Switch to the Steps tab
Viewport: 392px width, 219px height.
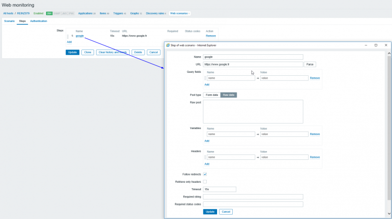click(x=22, y=21)
